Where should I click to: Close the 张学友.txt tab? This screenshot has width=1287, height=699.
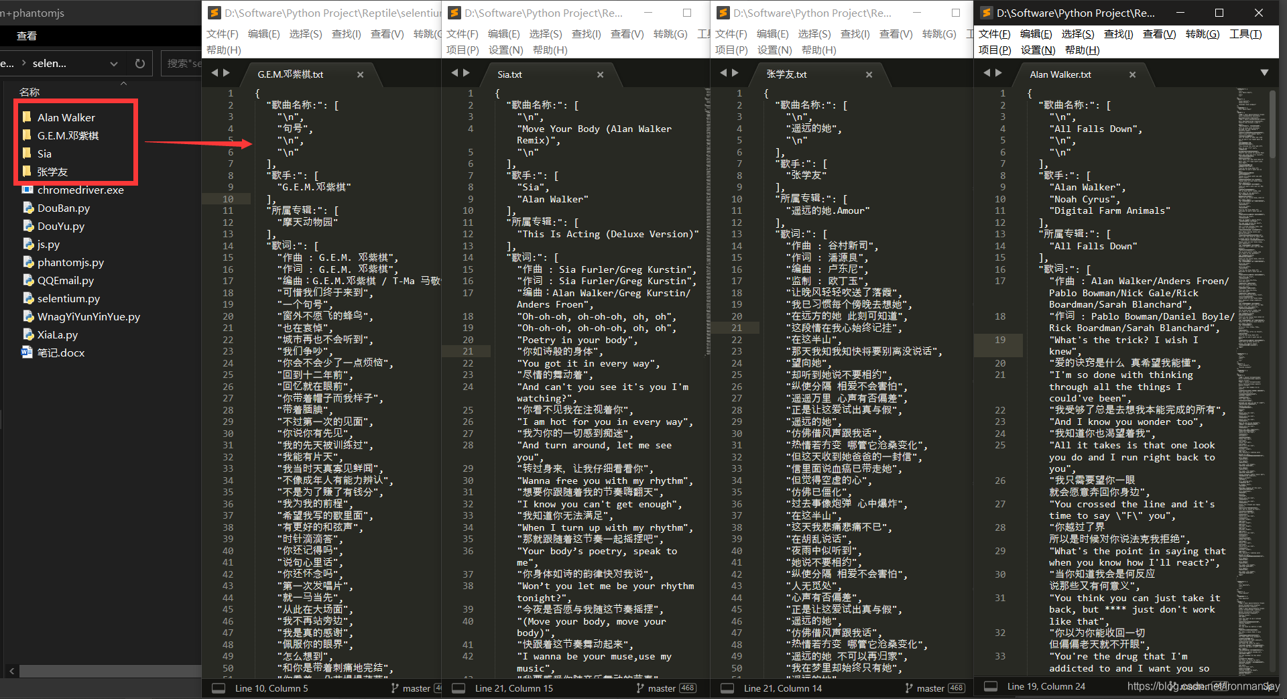[869, 74]
